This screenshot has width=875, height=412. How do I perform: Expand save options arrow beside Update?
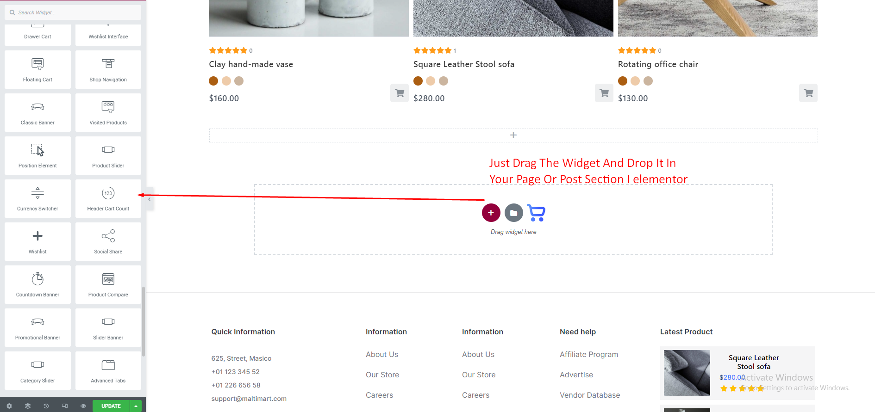pos(136,406)
